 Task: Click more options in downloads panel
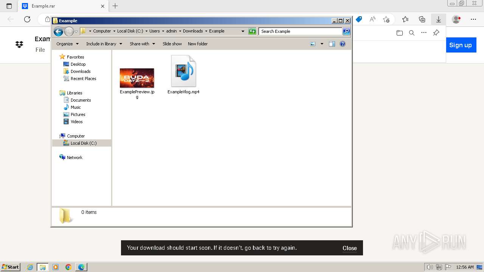point(424,33)
